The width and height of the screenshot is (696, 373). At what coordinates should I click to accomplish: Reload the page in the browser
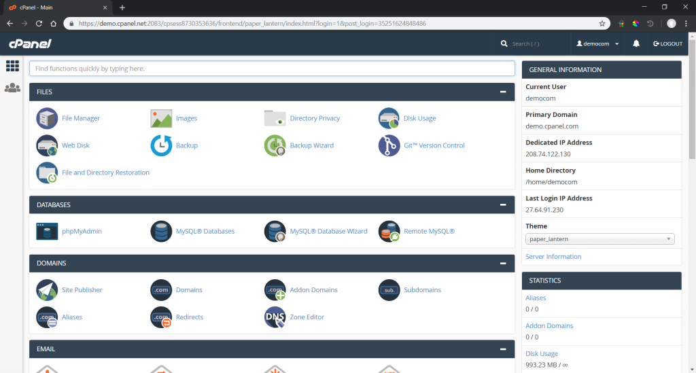pyautogui.click(x=39, y=24)
